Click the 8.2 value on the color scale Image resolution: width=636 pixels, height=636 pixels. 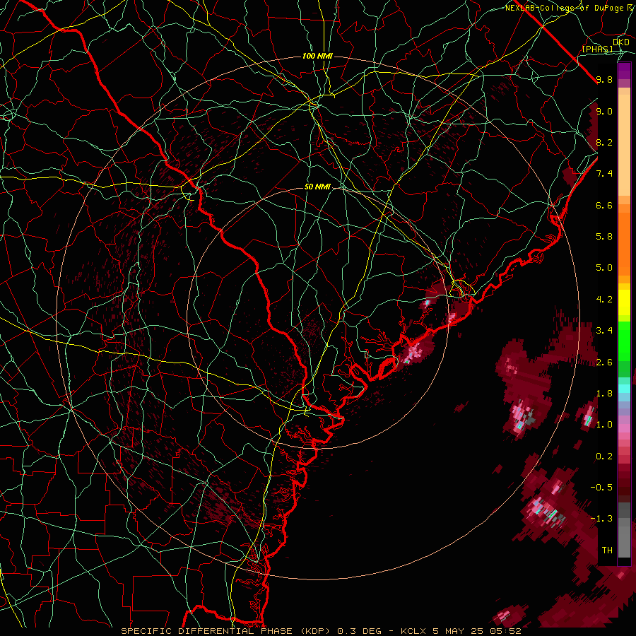point(604,142)
